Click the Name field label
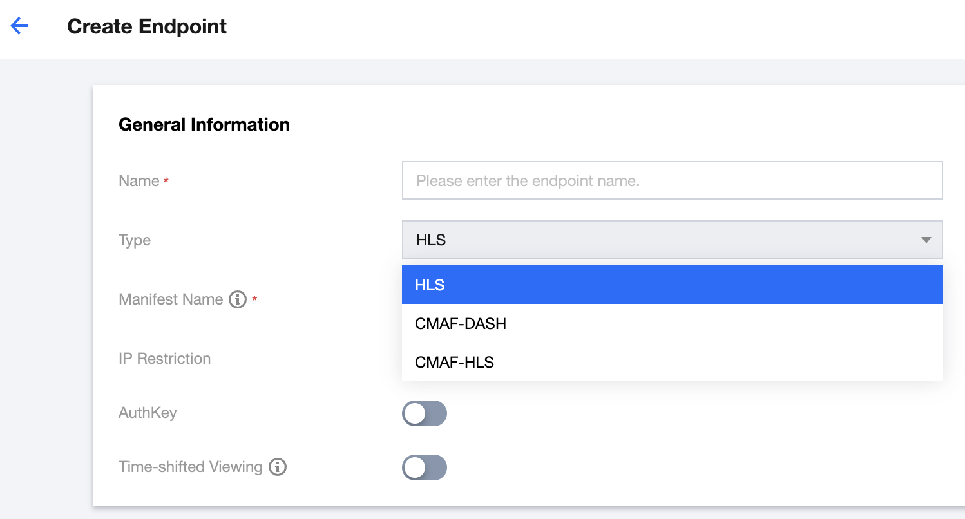This screenshot has height=519, width=965. [139, 181]
